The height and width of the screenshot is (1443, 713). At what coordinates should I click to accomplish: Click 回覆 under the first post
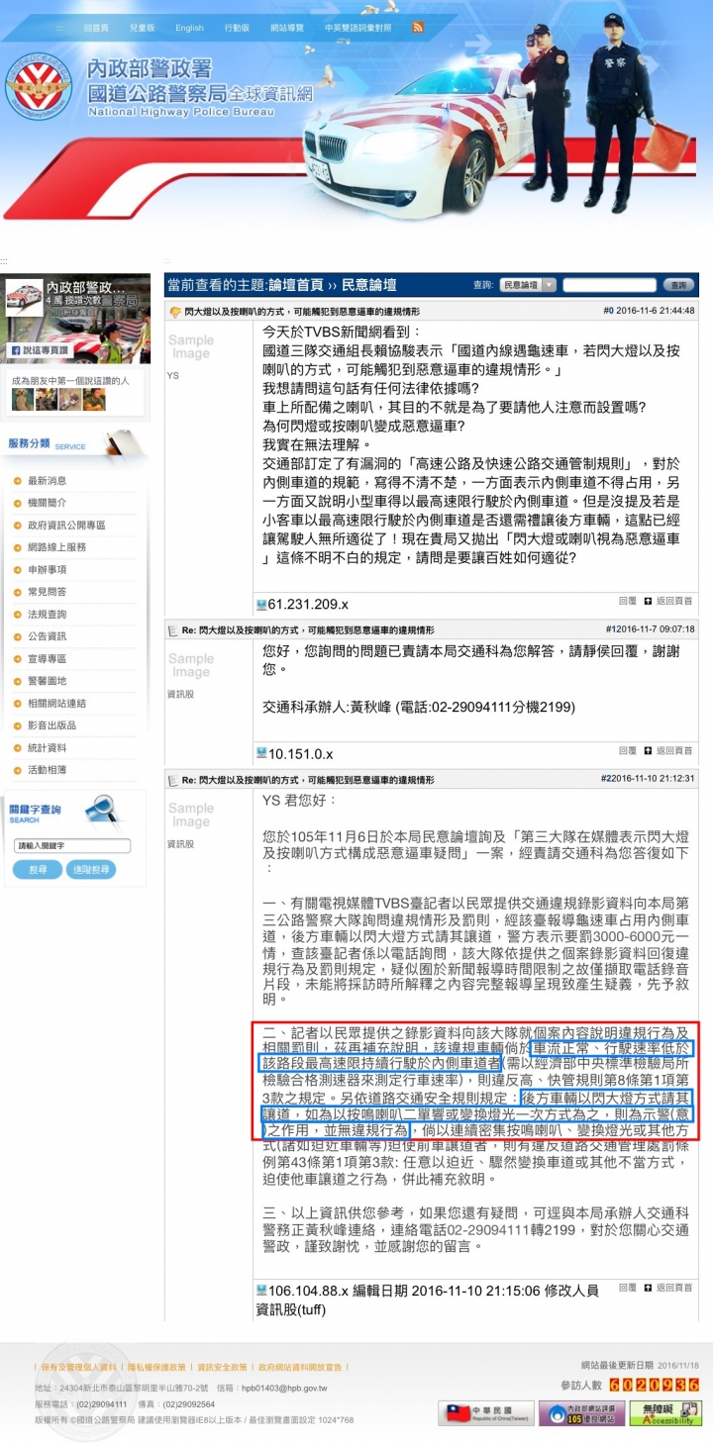pos(627,601)
